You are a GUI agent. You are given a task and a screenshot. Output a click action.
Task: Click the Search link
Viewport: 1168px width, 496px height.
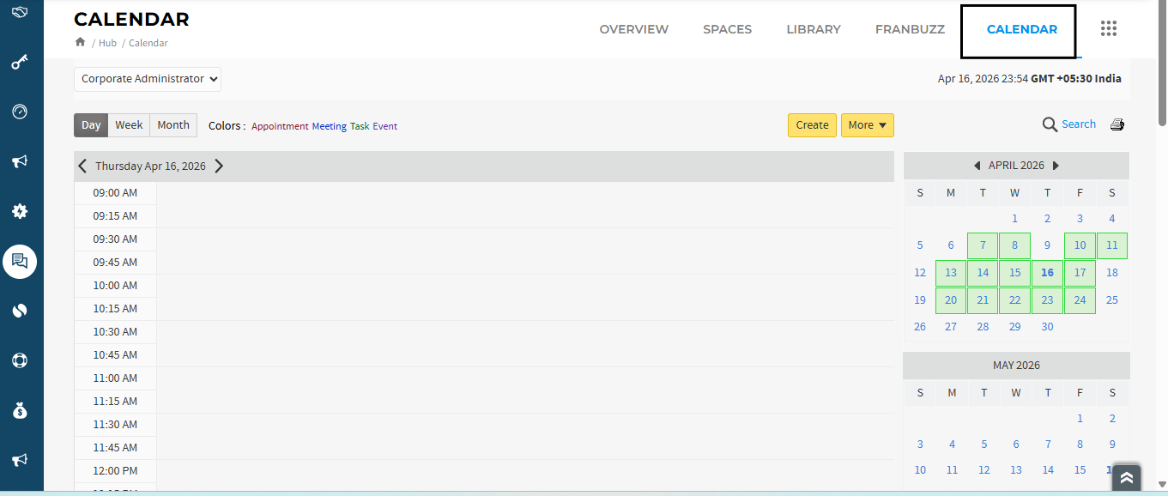[1078, 124]
